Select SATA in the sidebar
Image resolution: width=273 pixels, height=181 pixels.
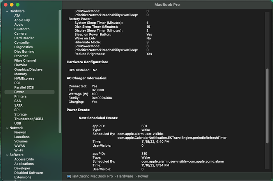tap(18, 105)
